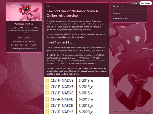The height and width of the screenshot is (114, 153).
Task: Click folder icon beside CLV-P-NADXE
Action: point(47,87)
